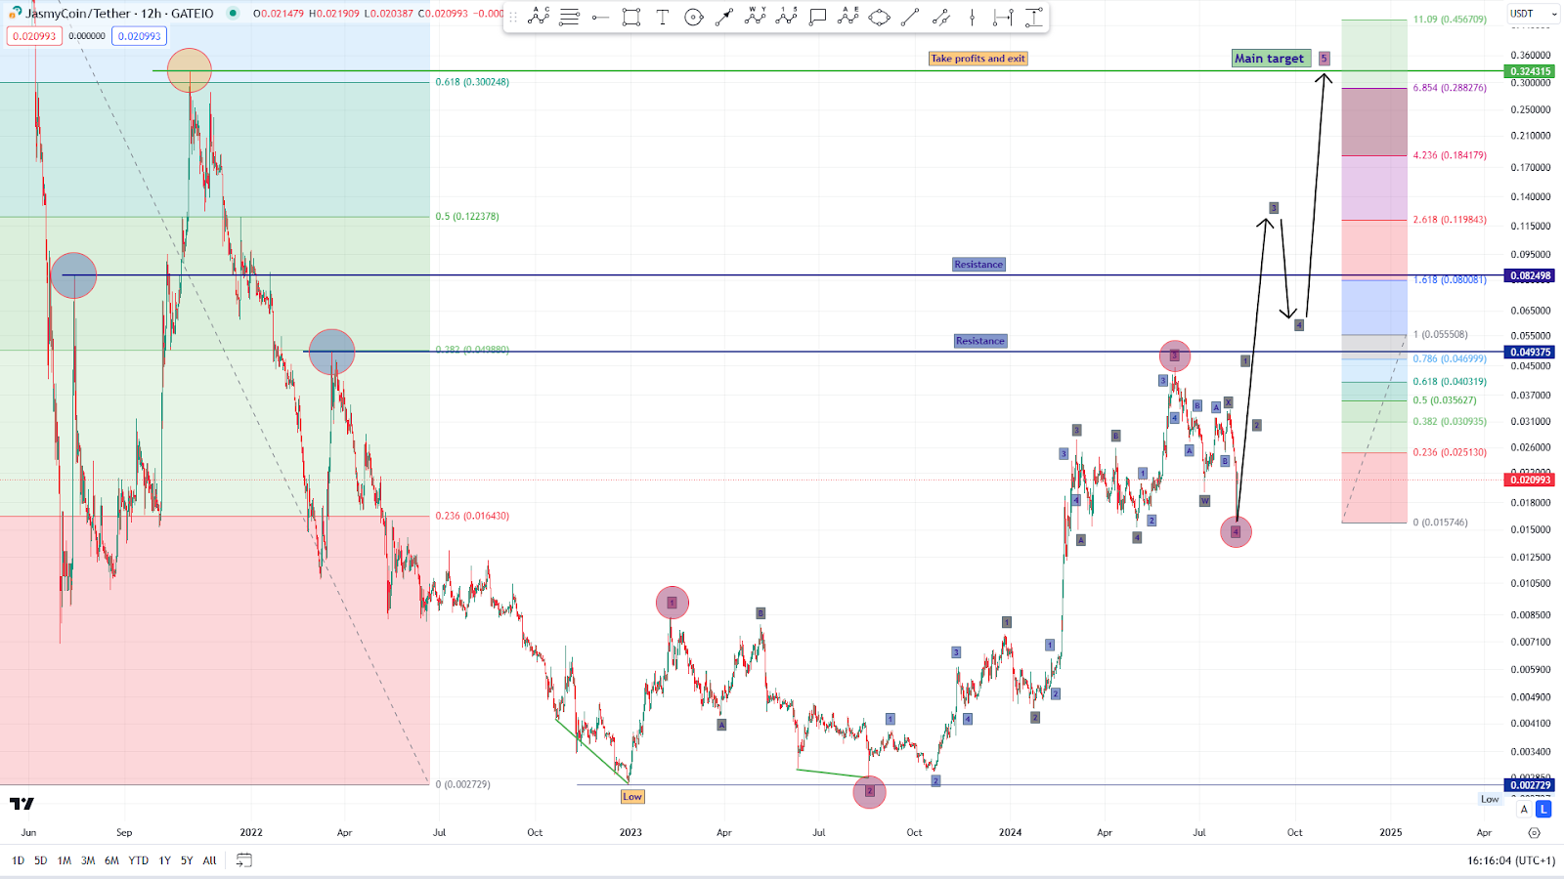Toggle auto scale with A button
The image size is (1564, 879).
point(1524,809)
